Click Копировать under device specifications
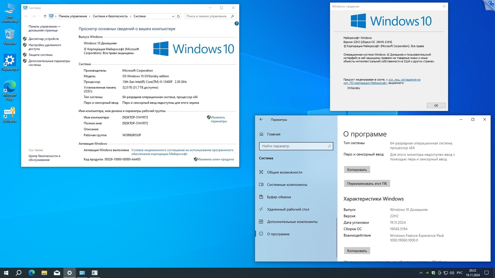The height and width of the screenshot is (278, 495). [357, 170]
